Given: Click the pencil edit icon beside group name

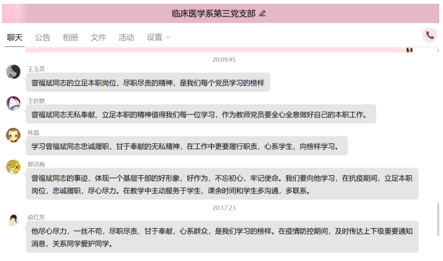Looking at the screenshot, I should (x=263, y=13).
